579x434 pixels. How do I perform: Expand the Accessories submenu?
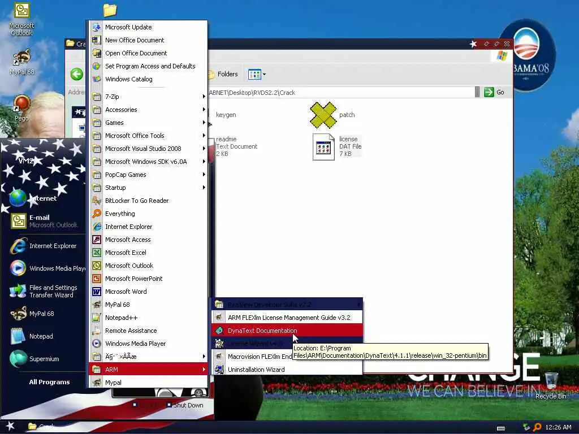pyautogui.click(x=148, y=110)
